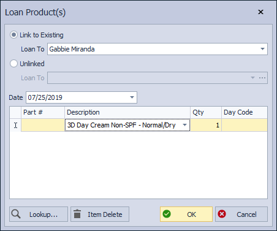Close the Loan Product(s) dialog

pos(260,12)
